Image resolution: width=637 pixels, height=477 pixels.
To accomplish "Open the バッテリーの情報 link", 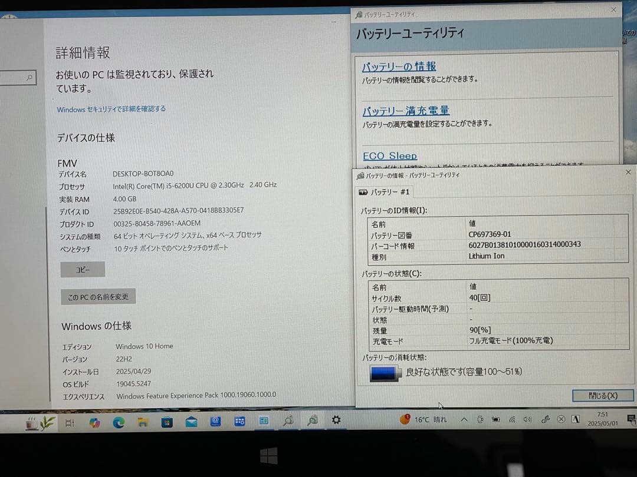I will [399, 67].
